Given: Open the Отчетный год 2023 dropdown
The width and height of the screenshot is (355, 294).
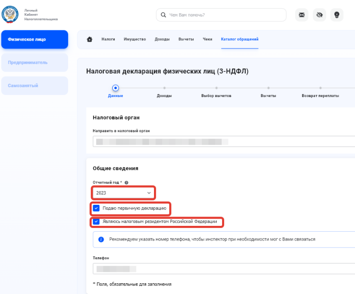Looking at the screenshot, I should [124, 193].
